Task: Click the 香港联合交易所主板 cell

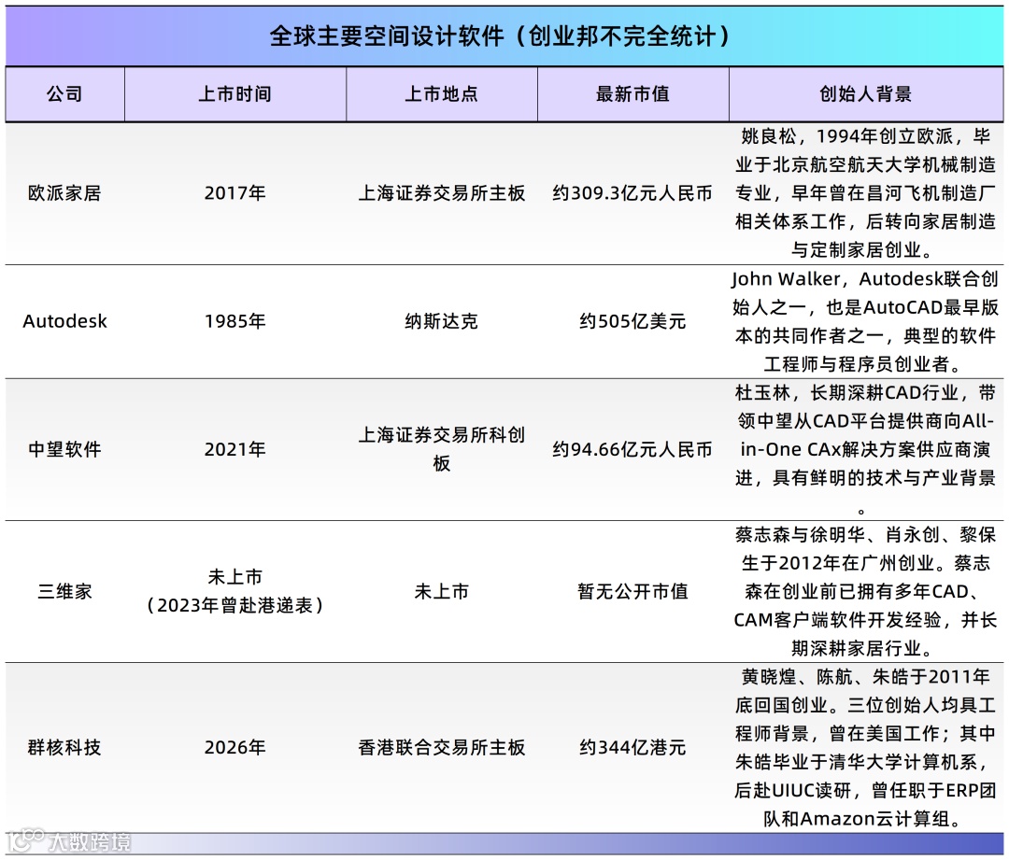Action: [x=441, y=747]
